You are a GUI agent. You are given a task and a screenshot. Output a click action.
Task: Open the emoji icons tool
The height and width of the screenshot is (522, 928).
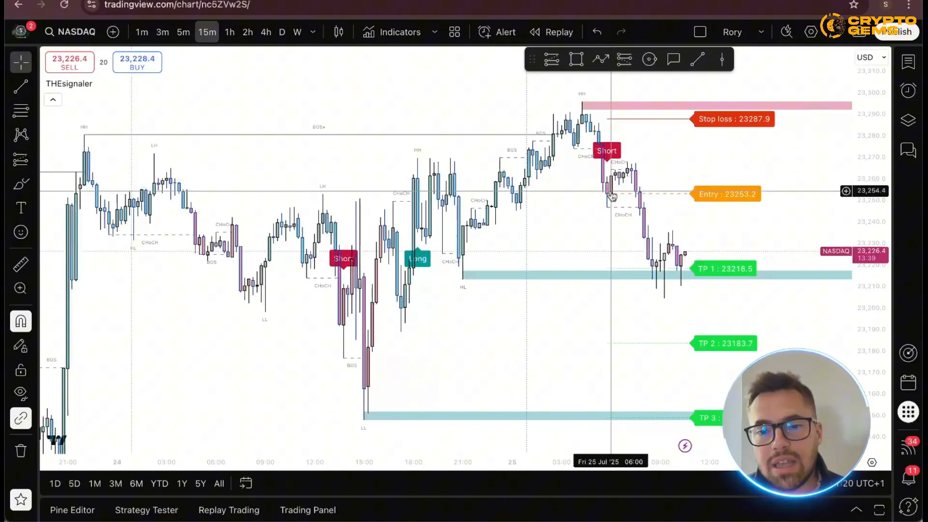point(21,232)
